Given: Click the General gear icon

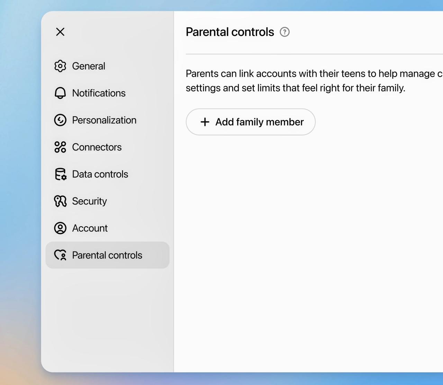Looking at the screenshot, I should coord(60,66).
